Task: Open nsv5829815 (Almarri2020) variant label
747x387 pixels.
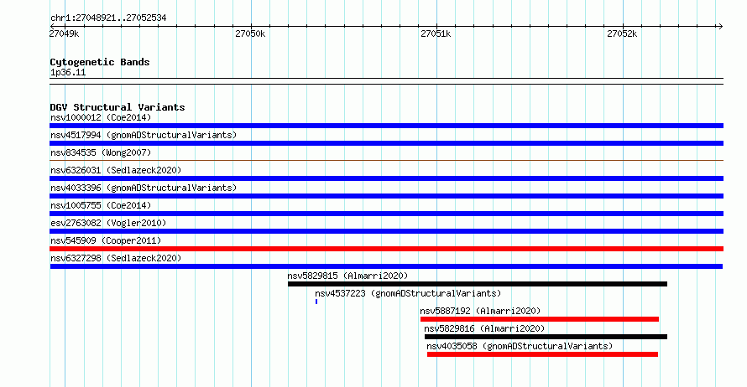Action: tap(347, 276)
